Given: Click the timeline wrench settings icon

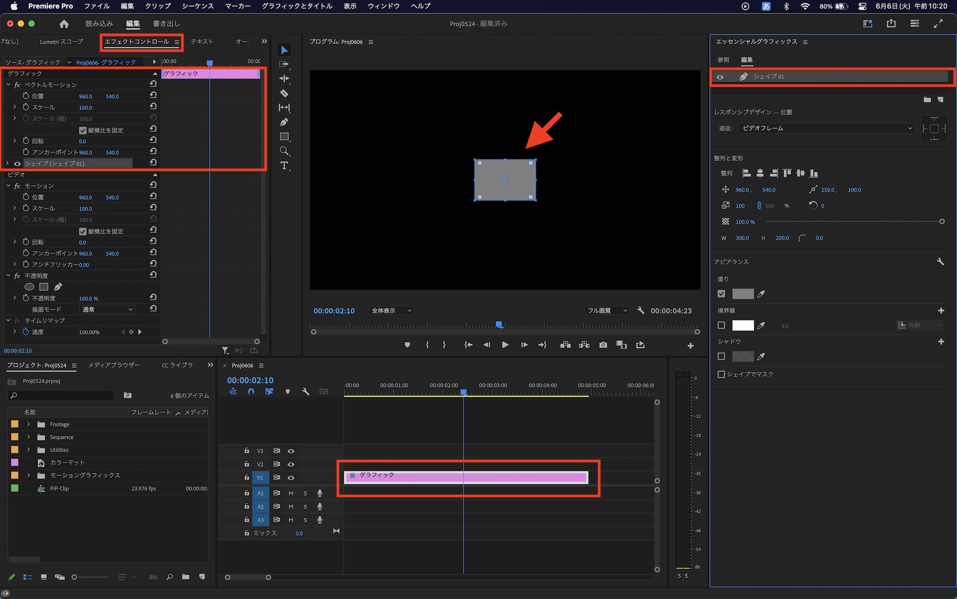Looking at the screenshot, I should (305, 392).
